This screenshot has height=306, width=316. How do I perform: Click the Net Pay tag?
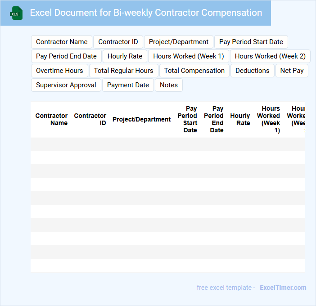click(x=292, y=71)
